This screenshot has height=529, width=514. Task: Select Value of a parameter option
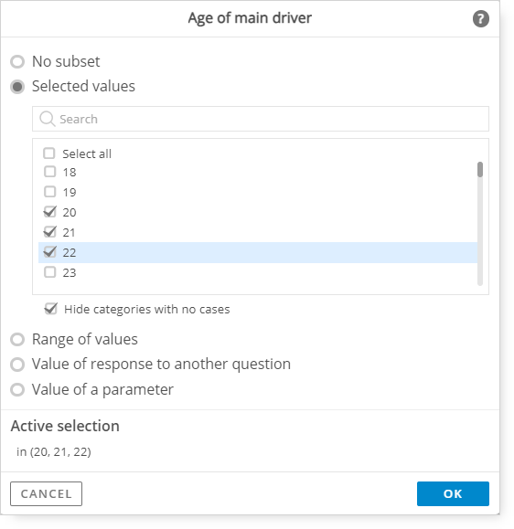point(17,389)
